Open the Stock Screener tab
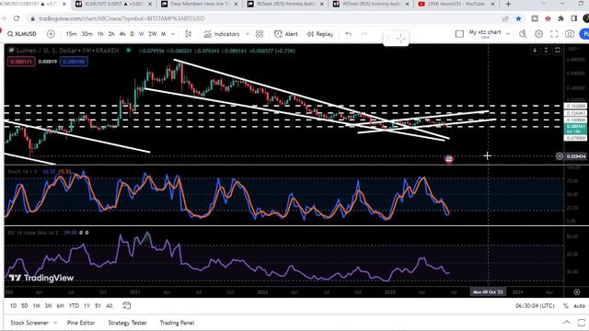The image size is (589, 331). coord(29,323)
